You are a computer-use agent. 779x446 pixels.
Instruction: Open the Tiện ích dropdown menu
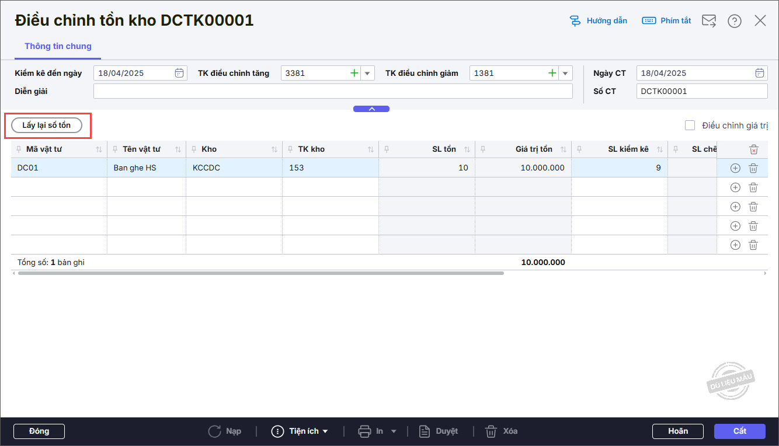tap(300, 431)
